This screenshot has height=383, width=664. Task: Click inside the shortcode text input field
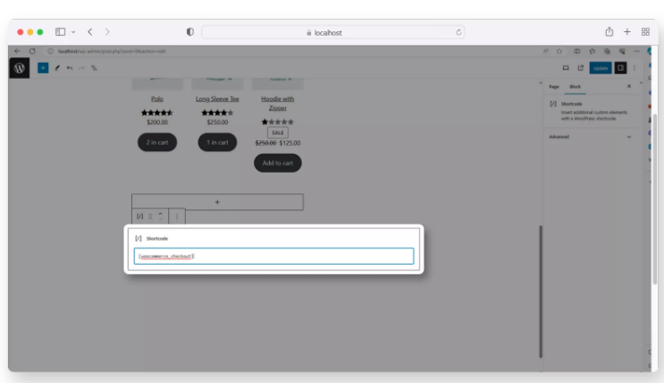(x=274, y=256)
